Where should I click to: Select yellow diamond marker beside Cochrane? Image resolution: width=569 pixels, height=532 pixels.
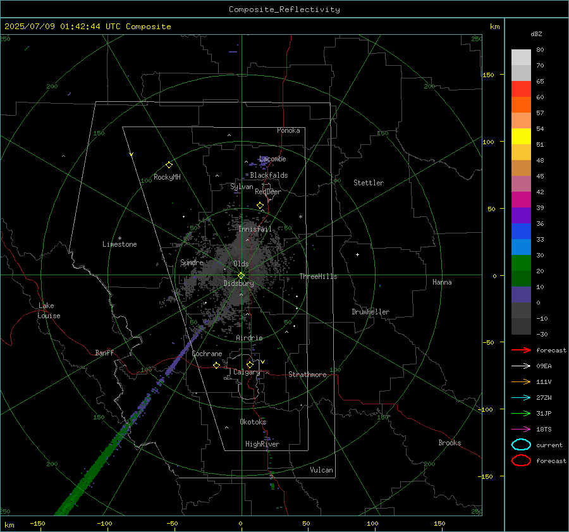click(x=216, y=365)
